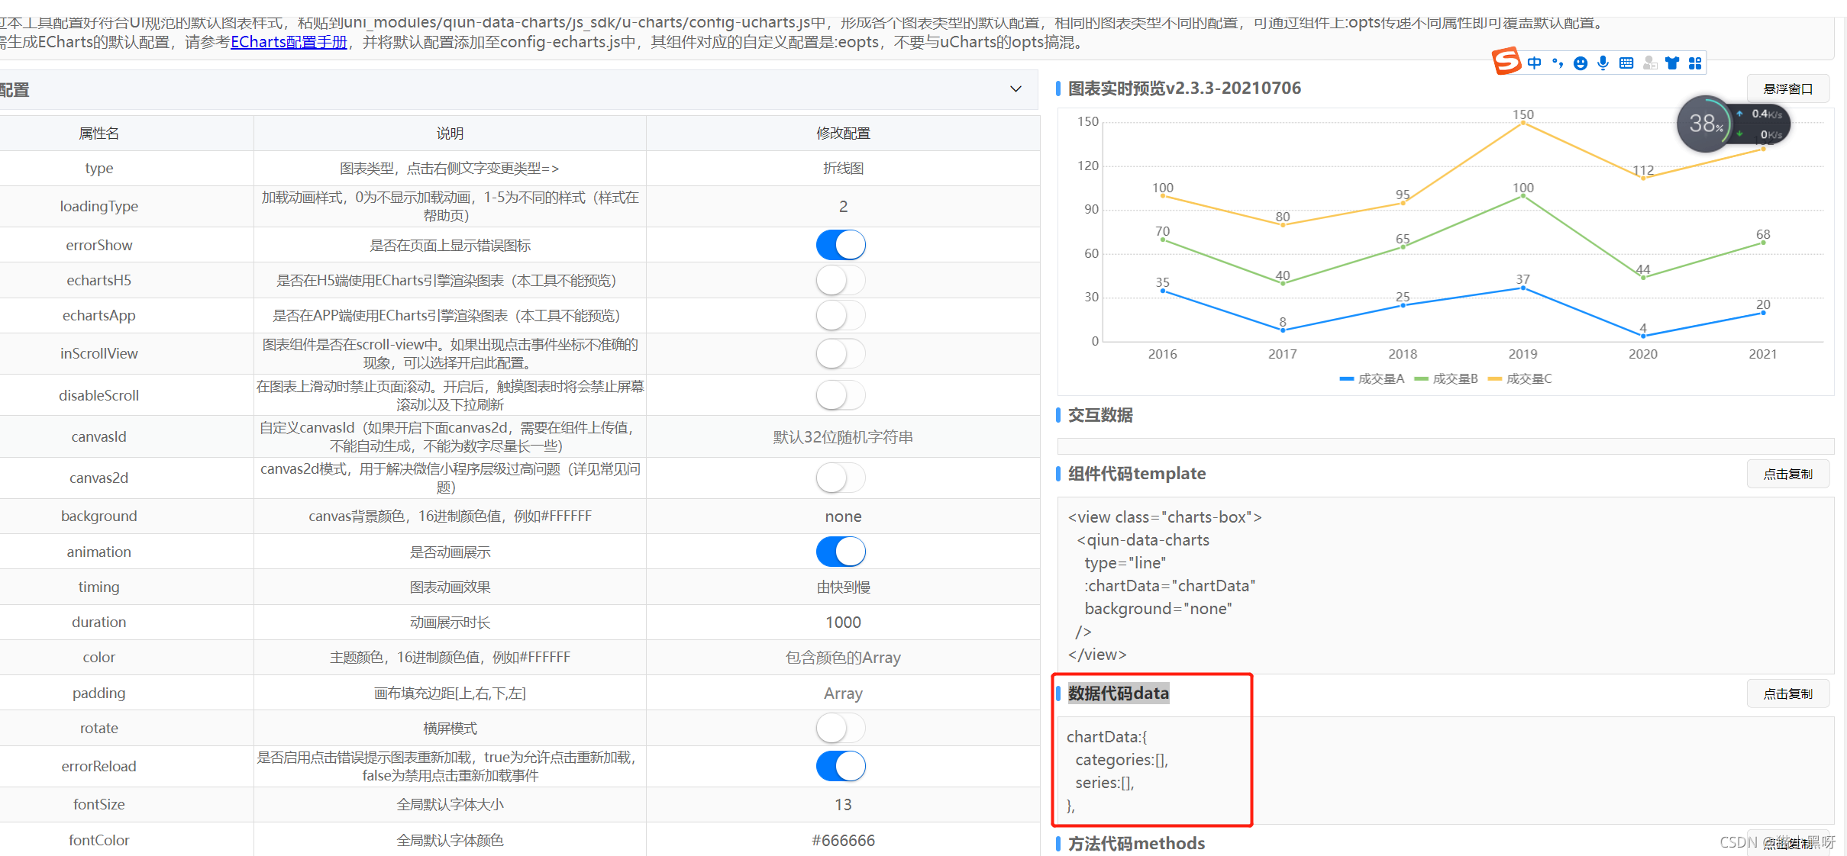Copy data code via 点击复制
Screen dimensions: 1847x856
pyautogui.click(x=1787, y=694)
